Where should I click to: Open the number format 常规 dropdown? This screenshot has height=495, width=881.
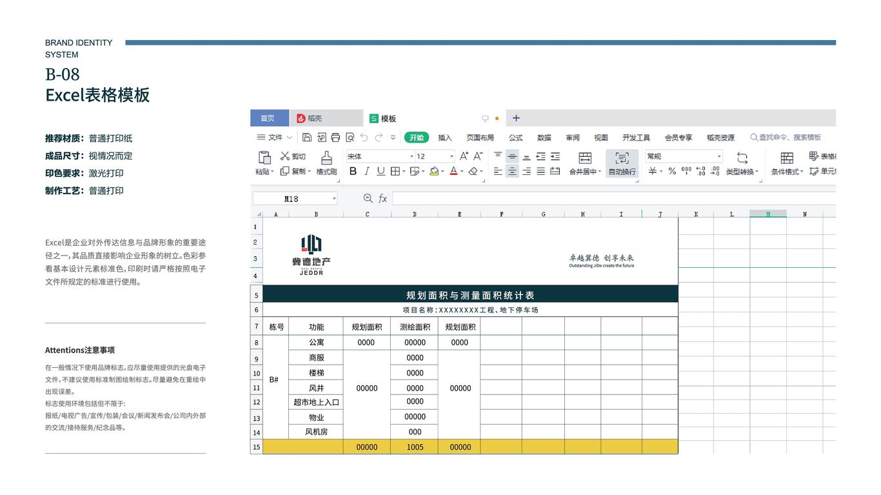[x=719, y=156]
